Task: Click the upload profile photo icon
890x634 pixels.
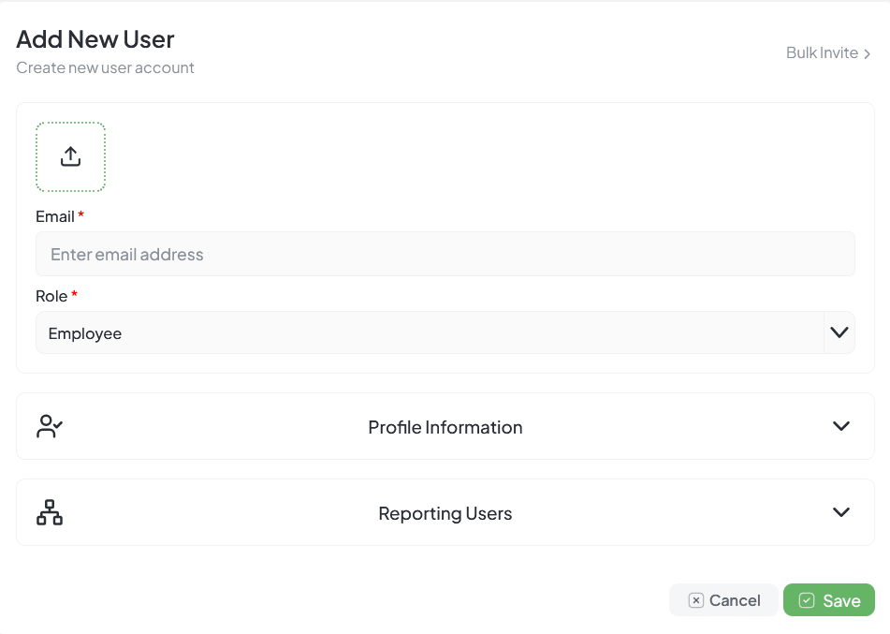Action: click(x=70, y=157)
